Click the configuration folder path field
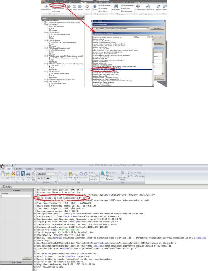Screen dimensions: 208x271 121,28
